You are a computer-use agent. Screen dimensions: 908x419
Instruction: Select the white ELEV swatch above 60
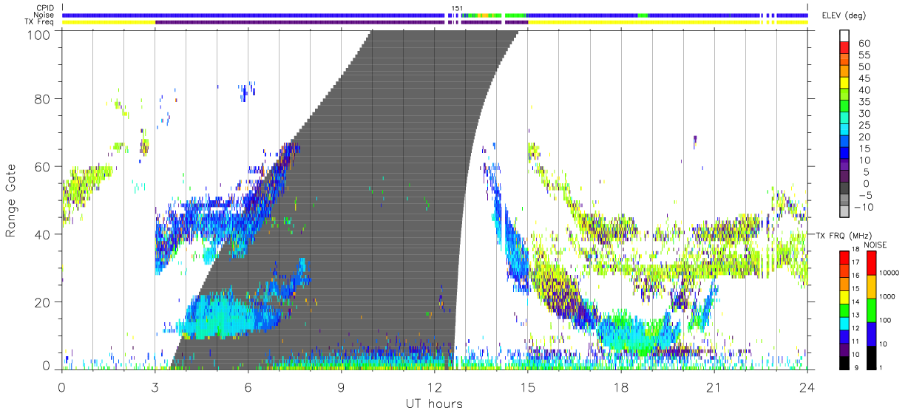[x=845, y=37]
